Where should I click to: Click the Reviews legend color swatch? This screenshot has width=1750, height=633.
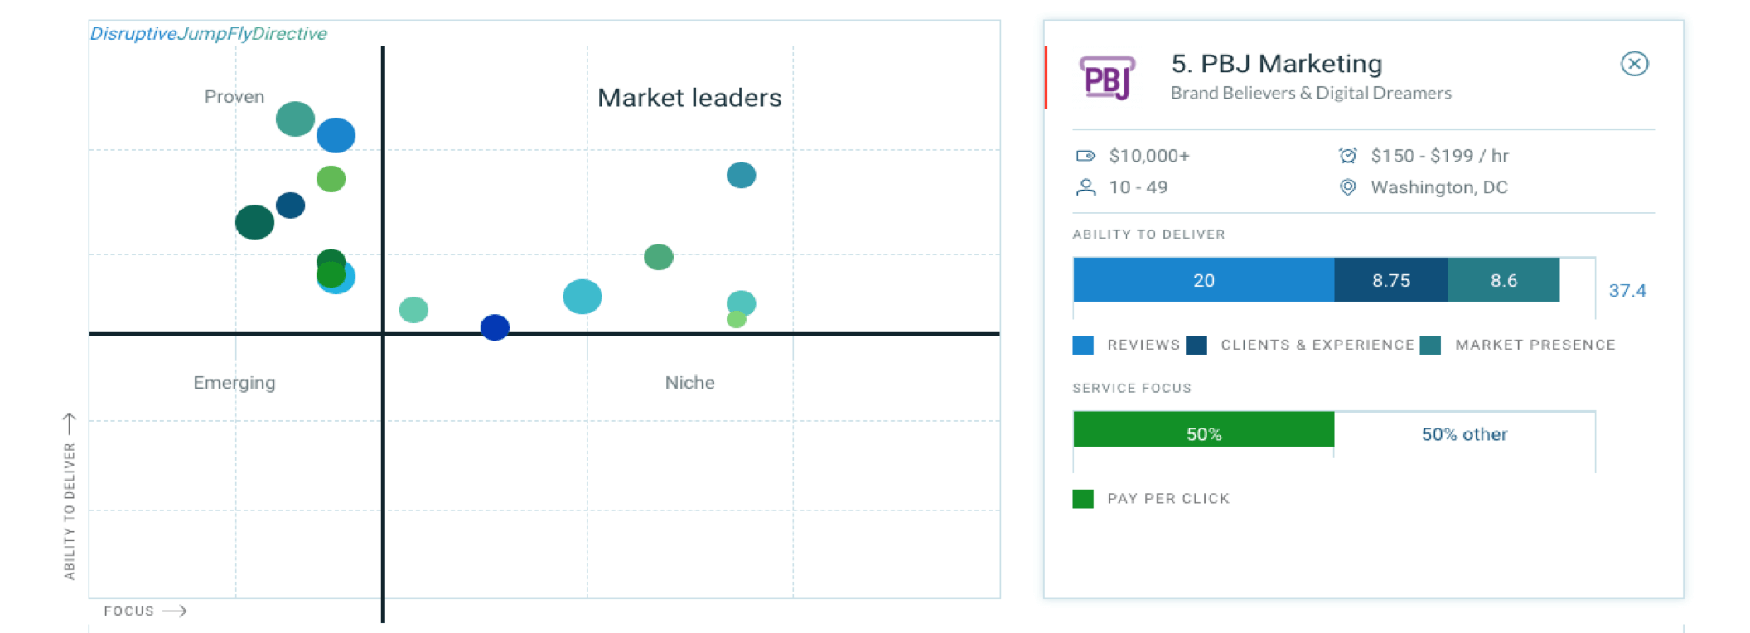pos(1083,345)
